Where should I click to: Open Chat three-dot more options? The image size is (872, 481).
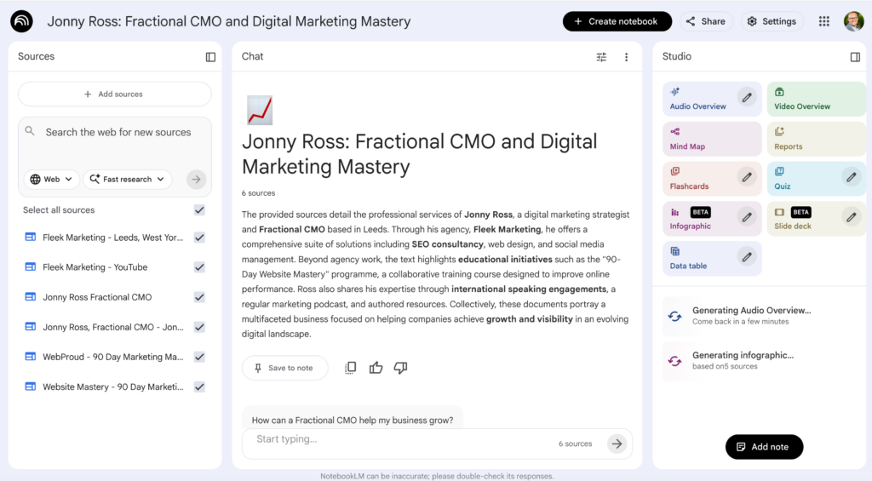point(626,57)
